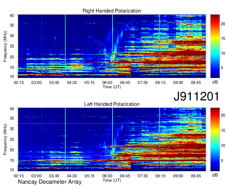Click the 15 value on Left Handed colorbar

coord(223,130)
